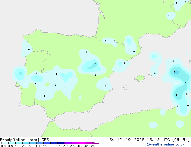Click the 45–50 mm legend color box
The height and width of the screenshot is (147, 191).
coord(89,143)
